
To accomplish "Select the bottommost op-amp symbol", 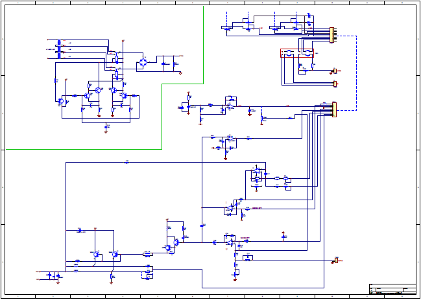I will [230, 242].
